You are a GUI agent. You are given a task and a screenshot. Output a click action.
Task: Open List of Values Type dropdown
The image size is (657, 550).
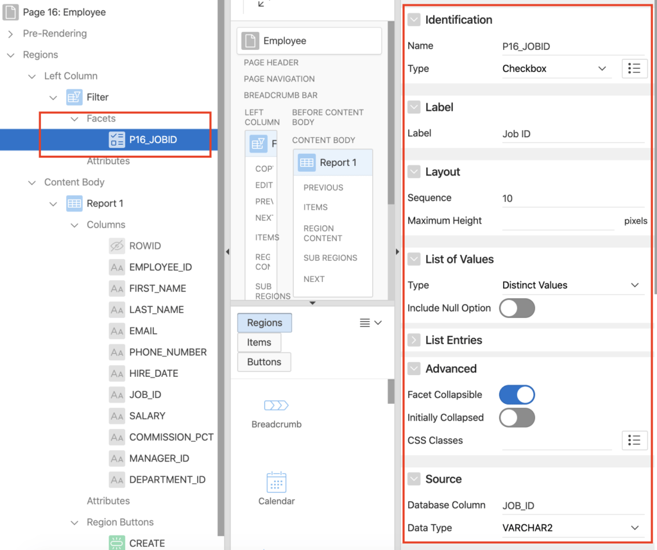pos(573,285)
